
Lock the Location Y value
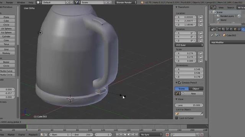click(201, 21)
